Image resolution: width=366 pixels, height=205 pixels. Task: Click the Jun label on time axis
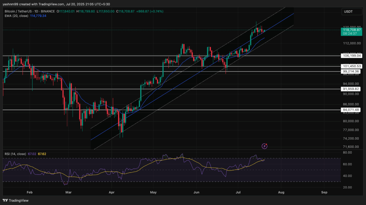coord(196,193)
